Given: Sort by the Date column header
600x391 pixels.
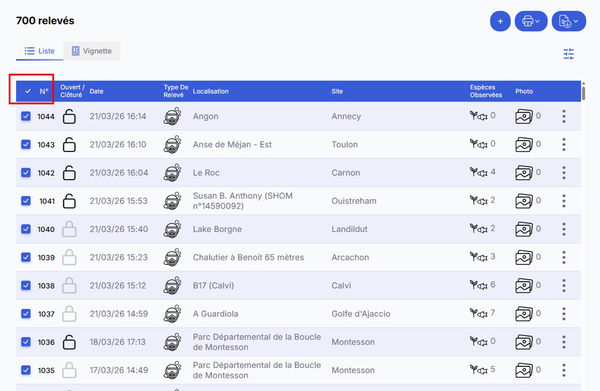Looking at the screenshot, I should click(96, 91).
